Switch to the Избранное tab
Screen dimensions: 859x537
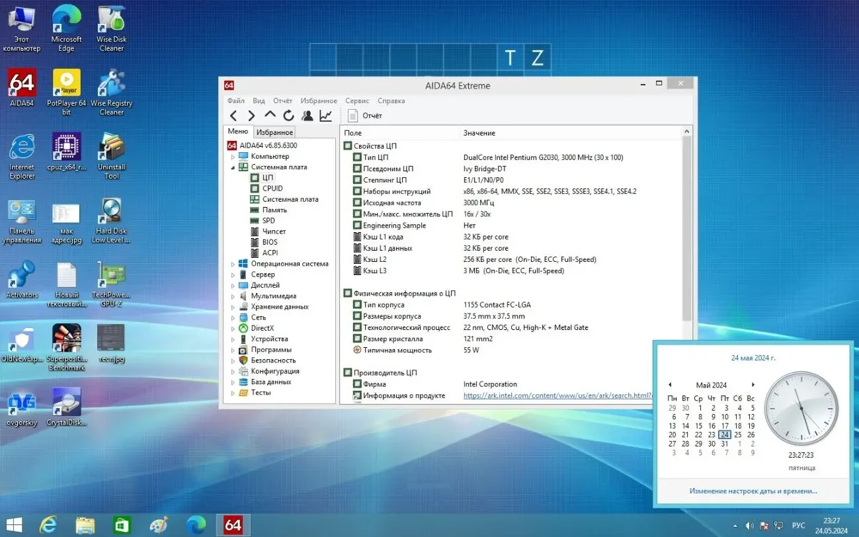[x=274, y=132]
